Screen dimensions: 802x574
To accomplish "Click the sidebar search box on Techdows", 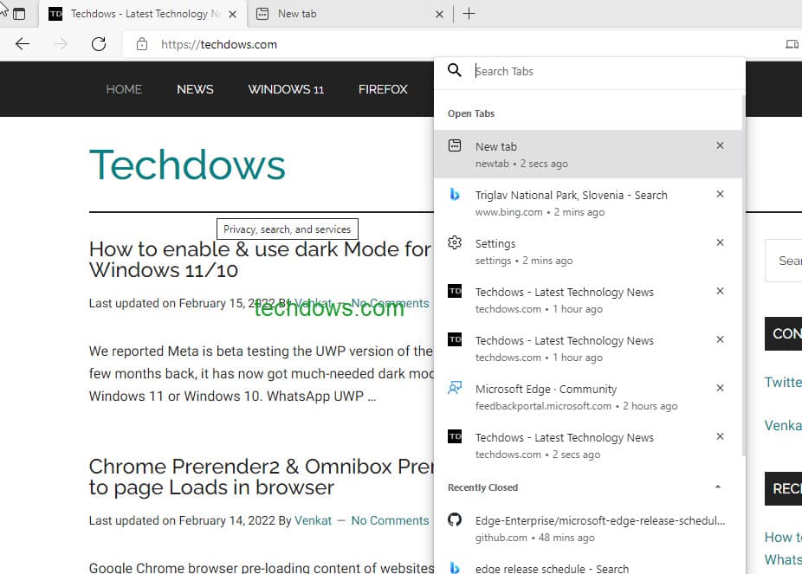I will click(x=783, y=261).
